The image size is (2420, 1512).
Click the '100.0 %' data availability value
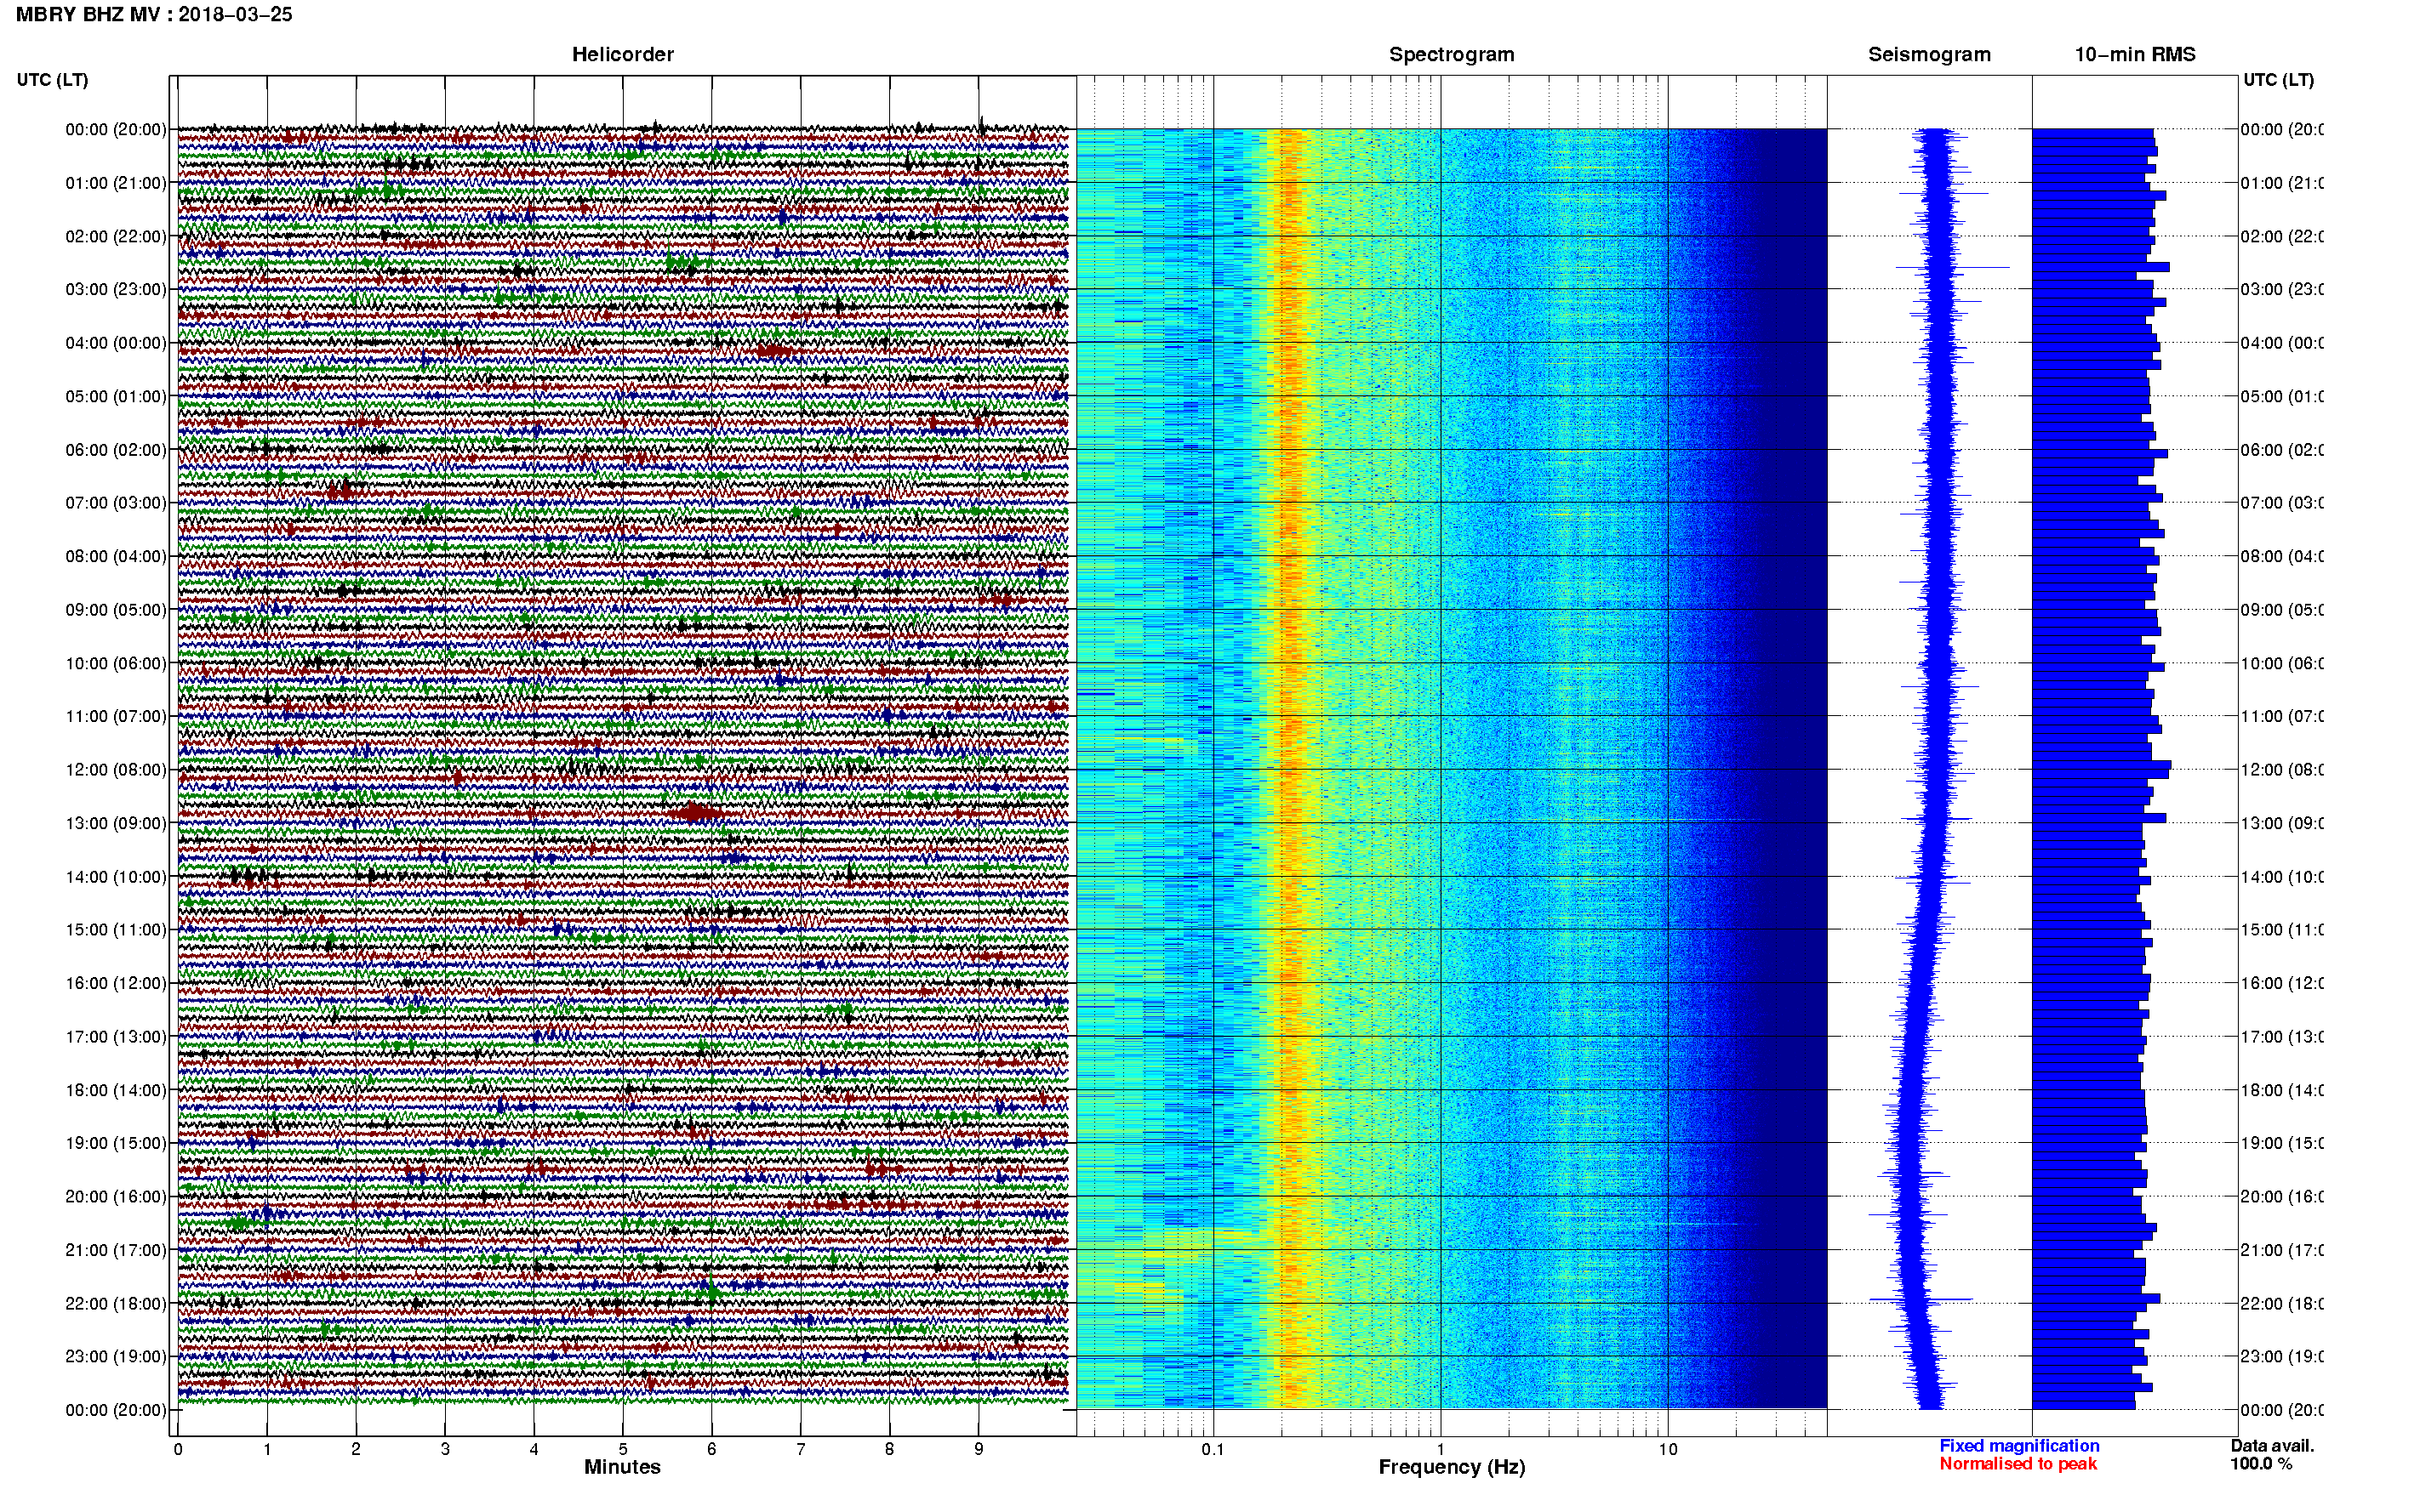(2260, 1464)
